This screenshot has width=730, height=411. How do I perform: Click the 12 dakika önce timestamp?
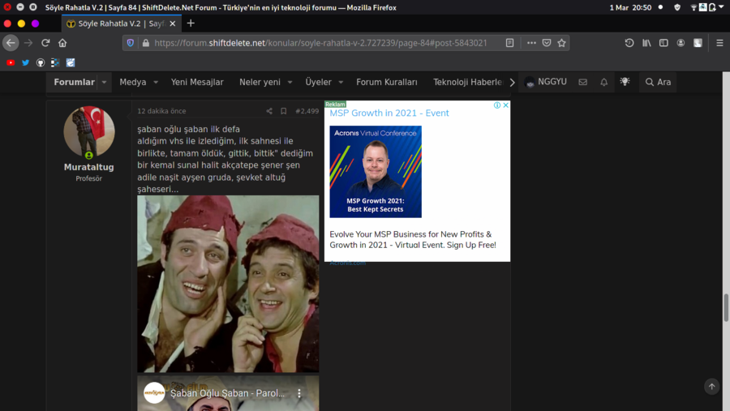(x=161, y=111)
